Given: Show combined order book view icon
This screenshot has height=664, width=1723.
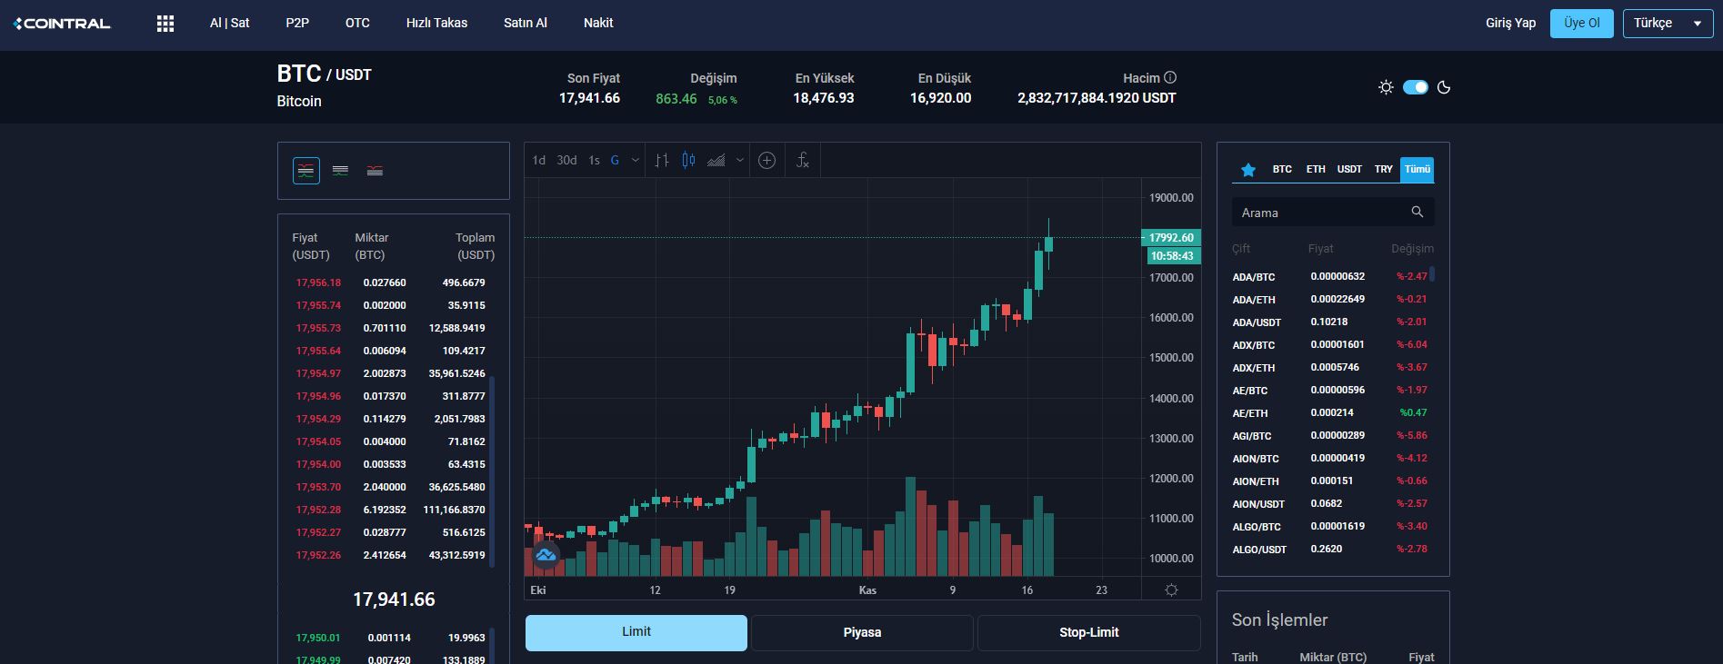Looking at the screenshot, I should pyautogui.click(x=306, y=171).
